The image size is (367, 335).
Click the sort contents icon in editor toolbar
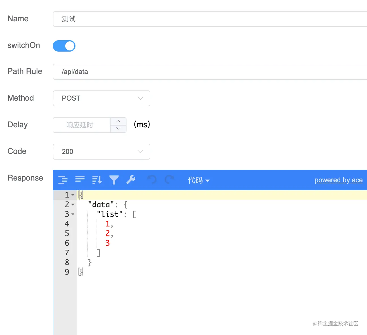coord(97,180)
